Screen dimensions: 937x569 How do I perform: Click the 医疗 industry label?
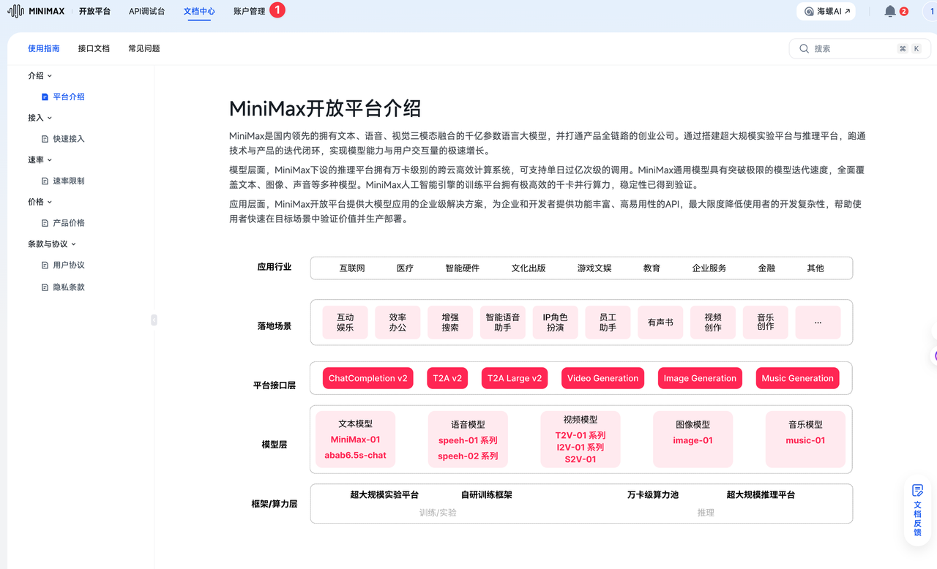coord(405,268)
